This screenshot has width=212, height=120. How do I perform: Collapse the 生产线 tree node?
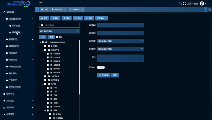pos(43,84)
